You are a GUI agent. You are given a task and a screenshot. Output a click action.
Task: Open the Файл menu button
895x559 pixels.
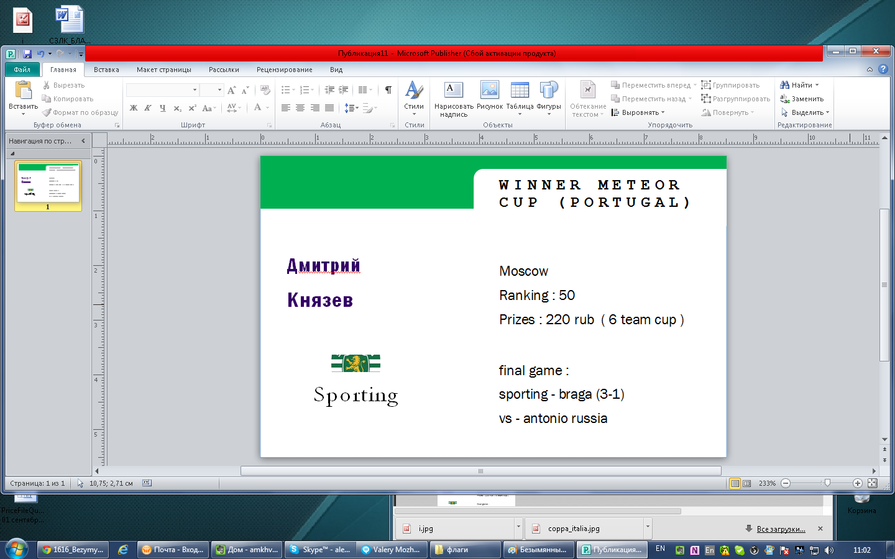(x=22, y=70)
